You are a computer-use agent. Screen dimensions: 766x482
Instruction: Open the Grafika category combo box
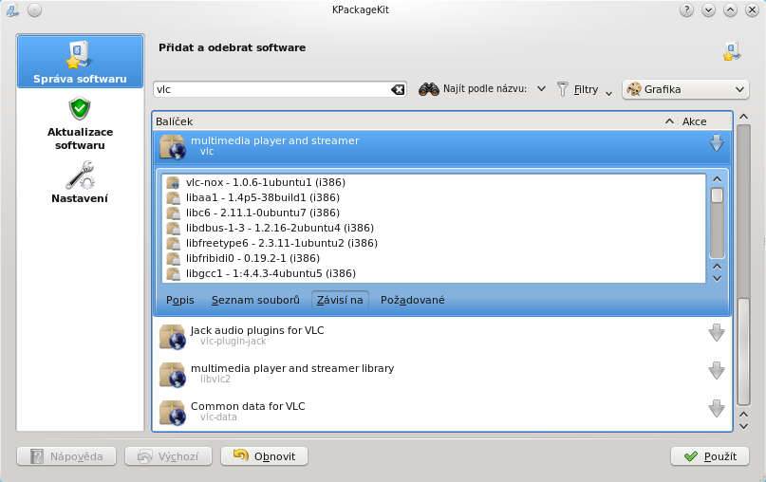[685, 89]
